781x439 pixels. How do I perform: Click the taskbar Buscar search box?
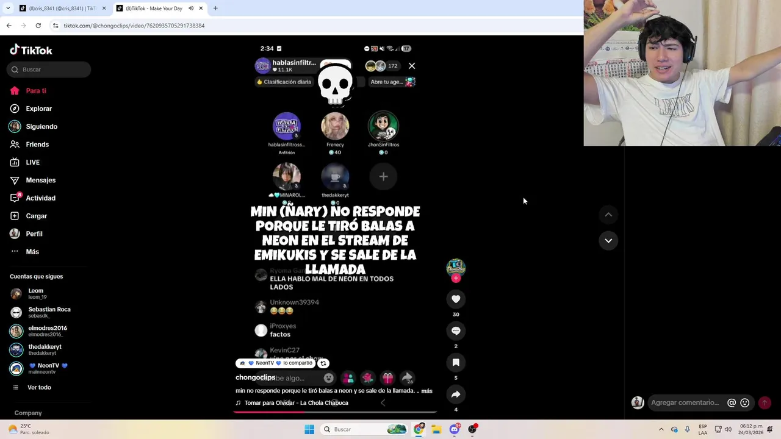click(364, 429)
